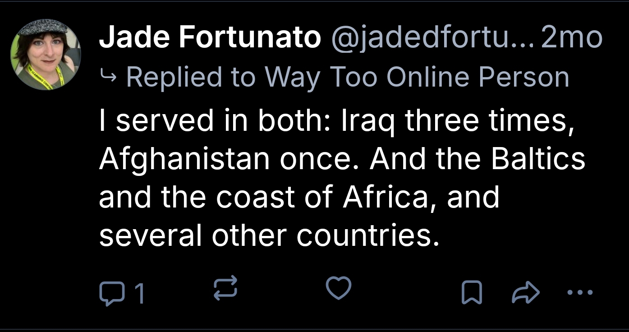Bookmark this post

click(472, 293)
